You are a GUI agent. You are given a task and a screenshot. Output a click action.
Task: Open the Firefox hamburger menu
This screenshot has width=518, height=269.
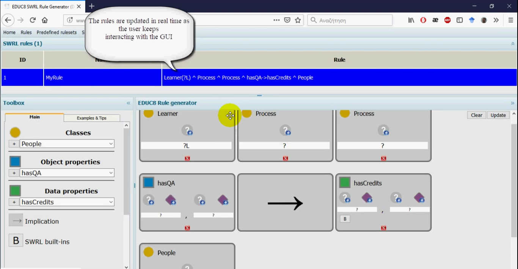click(511, 20)
